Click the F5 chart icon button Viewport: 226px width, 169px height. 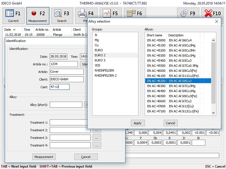tap(110, 14)
